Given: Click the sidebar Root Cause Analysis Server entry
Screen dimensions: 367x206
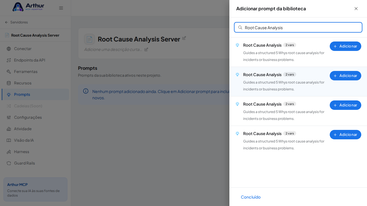Looking at the screenshot, I should pyautogui.click(x=35, y=35).
